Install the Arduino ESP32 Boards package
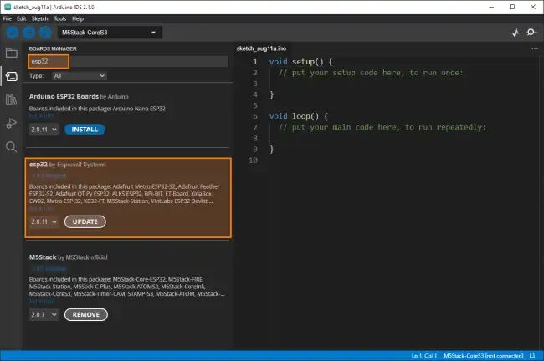This screenshot has height=361, width=544. pyautogui.click(x=85, y=130)
